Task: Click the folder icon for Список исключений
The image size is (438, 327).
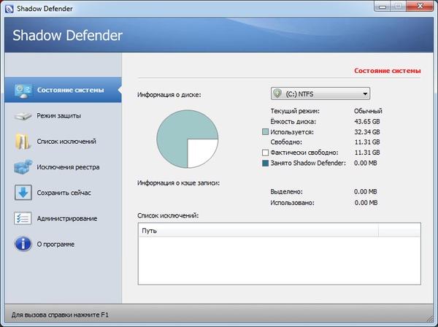Action: tap(22, 142)
